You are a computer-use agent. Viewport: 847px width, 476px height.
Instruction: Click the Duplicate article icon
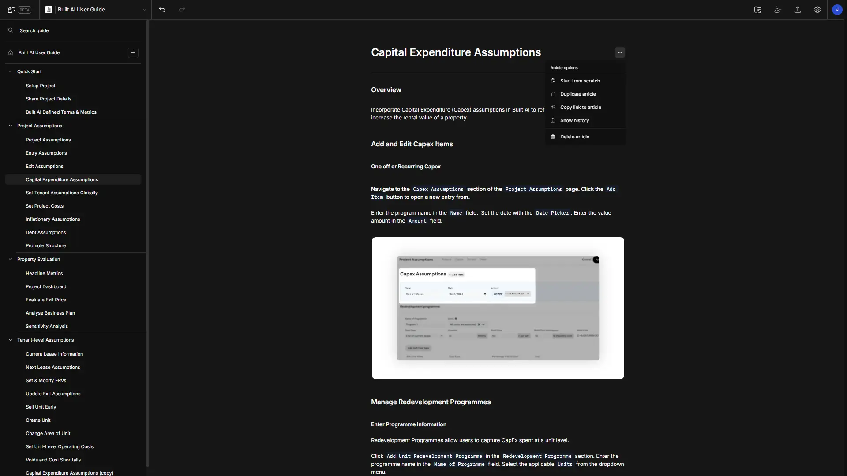(553, 94)
